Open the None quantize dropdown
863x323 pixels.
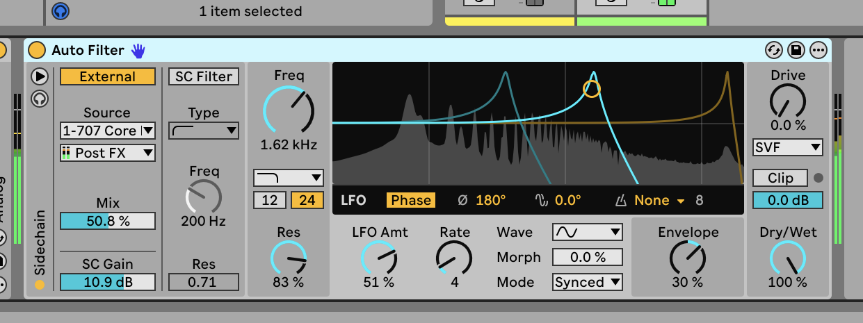click(659, 200)
